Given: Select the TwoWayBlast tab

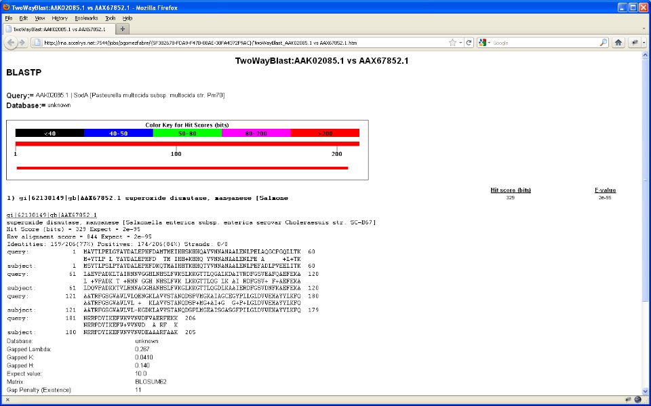Looking at the screenshot, I should click(x=59, y=29).
